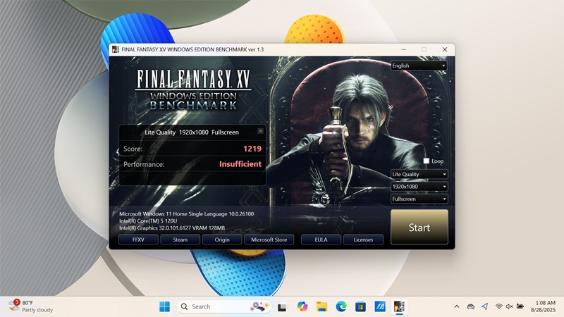Launch Copilot from the taskbar
564x317 pixels.
pyautogui.click(x=302, y=306)
